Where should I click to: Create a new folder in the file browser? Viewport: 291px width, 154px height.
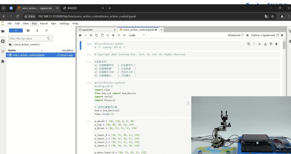coord(28,31)
